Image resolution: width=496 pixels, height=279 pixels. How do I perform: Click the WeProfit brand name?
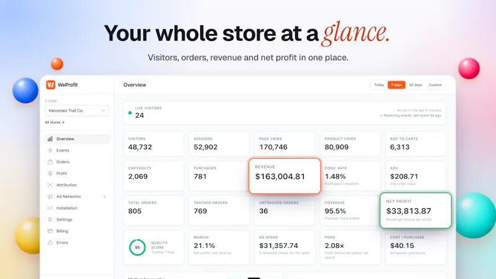(x=68, y=85)
